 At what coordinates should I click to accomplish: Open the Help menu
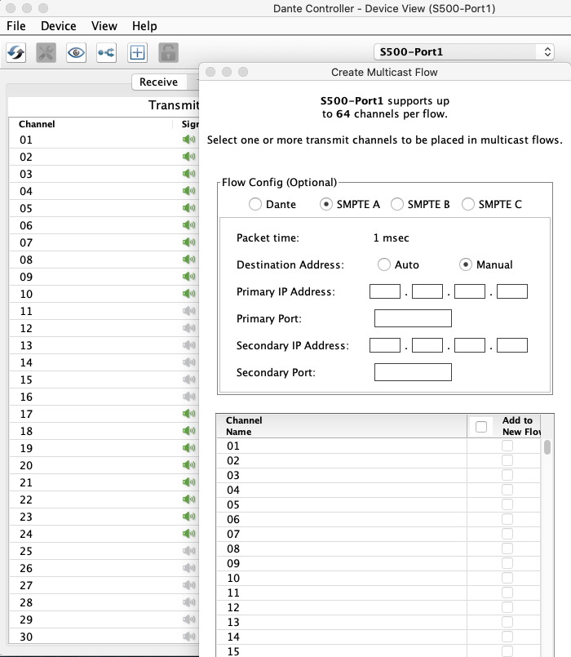click(x=144, y=26)
